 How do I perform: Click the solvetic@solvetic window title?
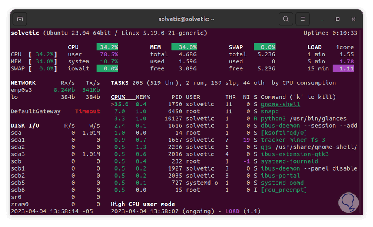pyautogui.click(x=186, y=19)
